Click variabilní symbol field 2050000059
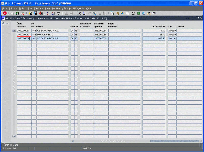The image size is (204, 152). [x=101, y=38]
